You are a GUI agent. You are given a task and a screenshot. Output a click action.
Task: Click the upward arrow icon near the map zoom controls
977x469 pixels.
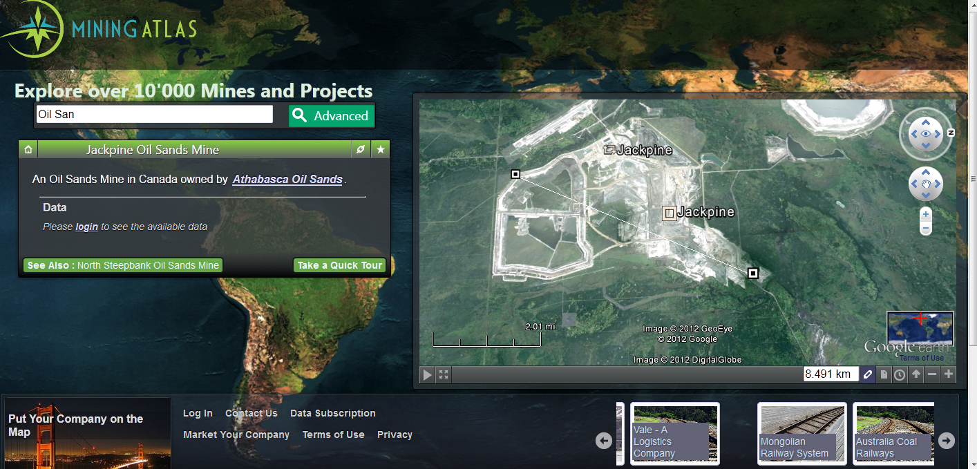pyautogui.click(x=916, y=374)
